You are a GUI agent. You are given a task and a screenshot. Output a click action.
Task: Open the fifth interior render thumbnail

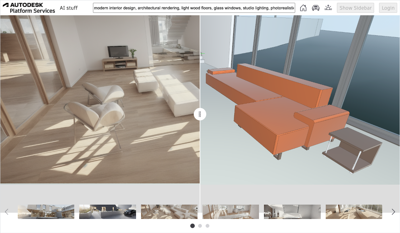click(x=292, y=212)
